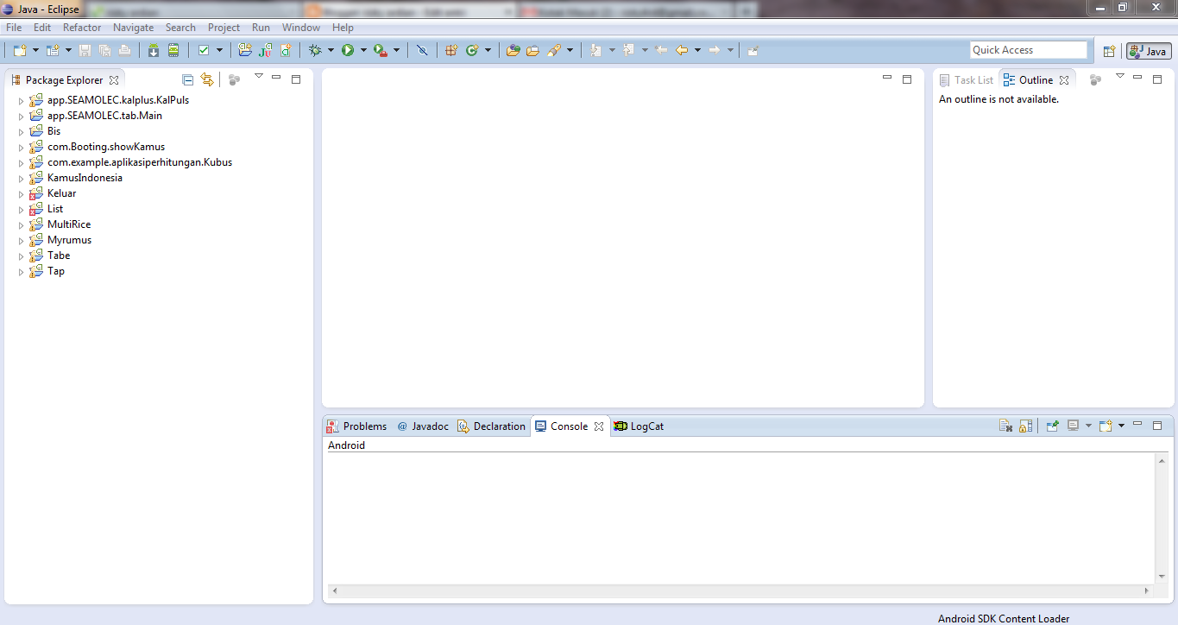Click the green Run button icon
1178x625 pixels.
tap(348, 51)
